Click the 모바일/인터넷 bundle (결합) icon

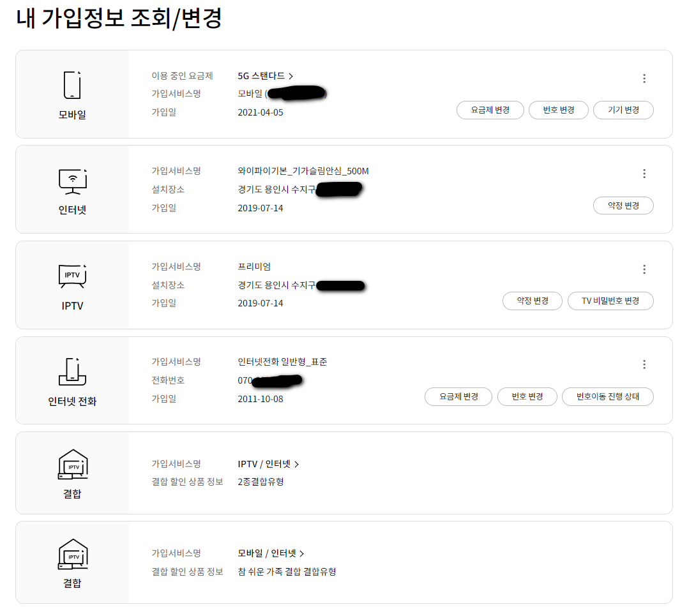click(x=72, y=555)
